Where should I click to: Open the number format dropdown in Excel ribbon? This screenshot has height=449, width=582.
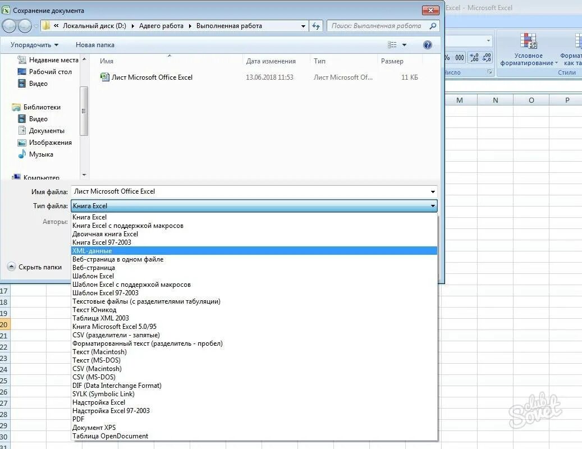(488, 40)
